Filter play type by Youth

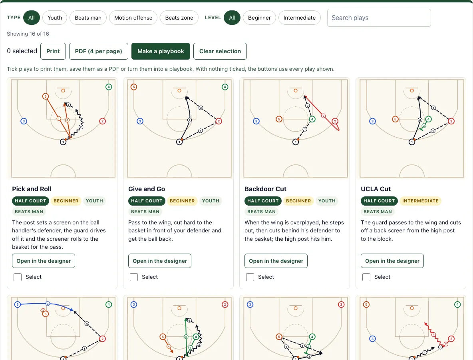[x=55, y=18]
